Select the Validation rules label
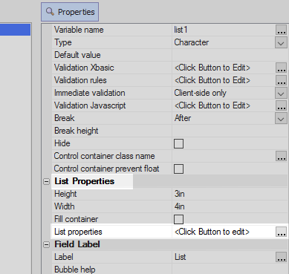289x274 pixels. [x=80, y=80]
